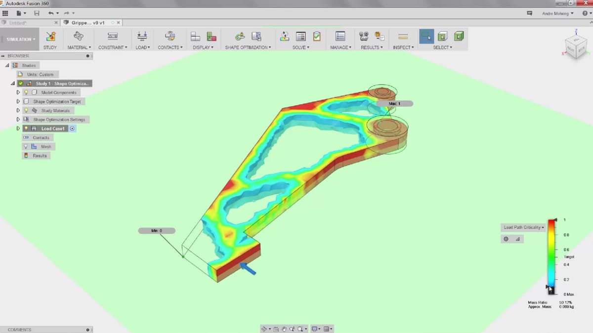Image resolution: width=593 pixels, height=333 pixels.
Task: Click the Pre-check icon in Solve group
Action: 285,36
